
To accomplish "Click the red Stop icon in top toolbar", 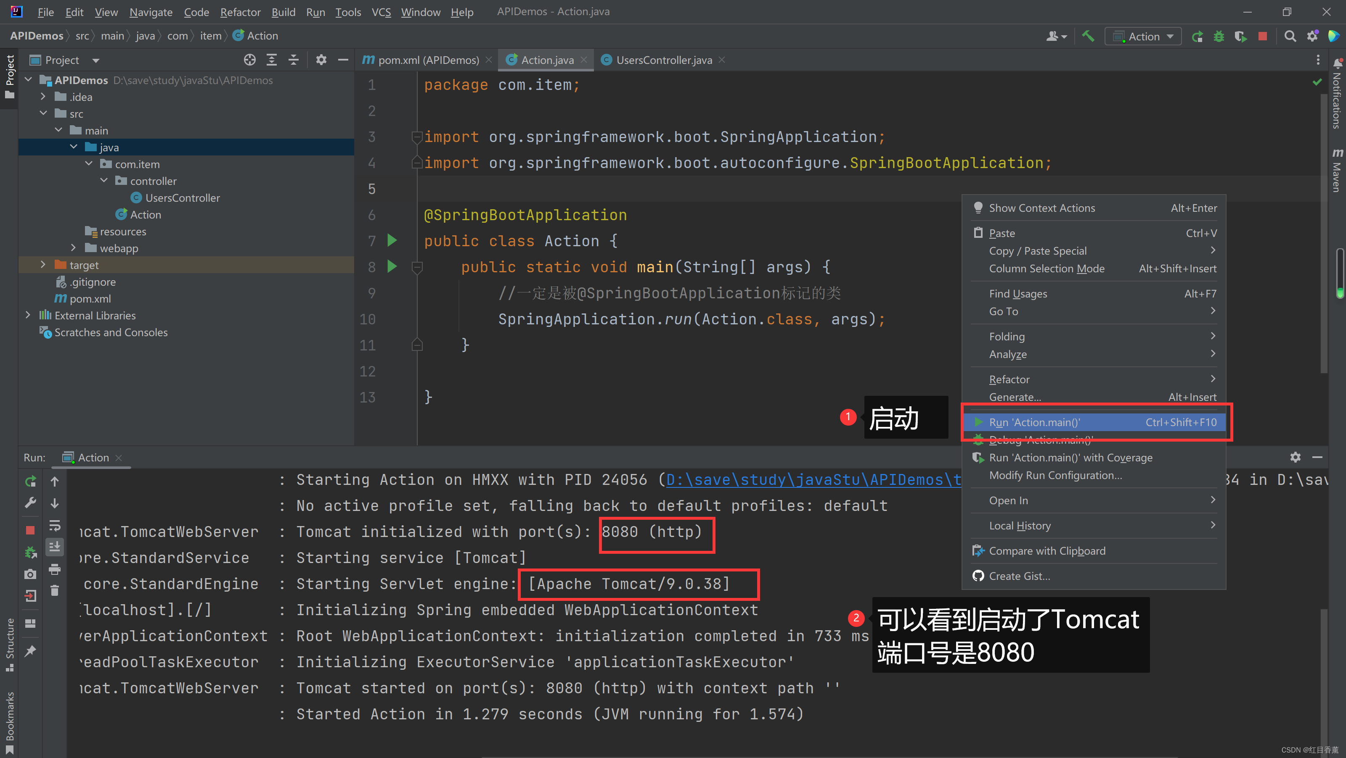I will pyautogui.click(x=1262, y=36).
